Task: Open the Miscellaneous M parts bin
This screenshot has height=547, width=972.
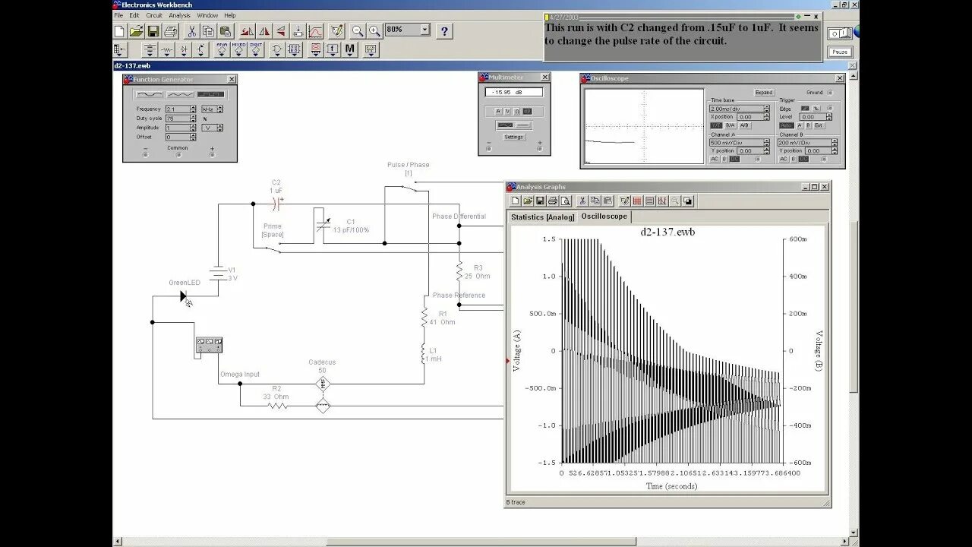Action: (350, 50)
